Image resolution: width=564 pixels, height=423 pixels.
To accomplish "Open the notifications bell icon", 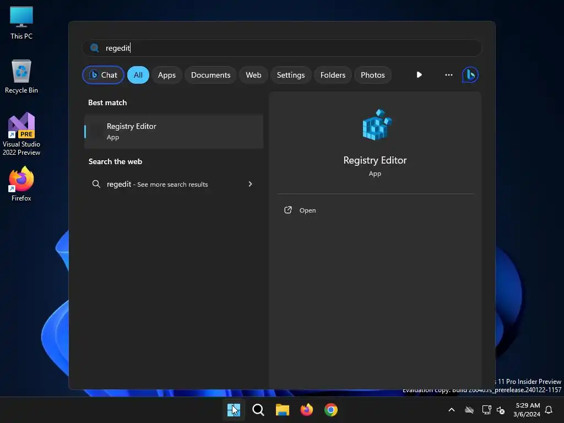I will (549, 410).
